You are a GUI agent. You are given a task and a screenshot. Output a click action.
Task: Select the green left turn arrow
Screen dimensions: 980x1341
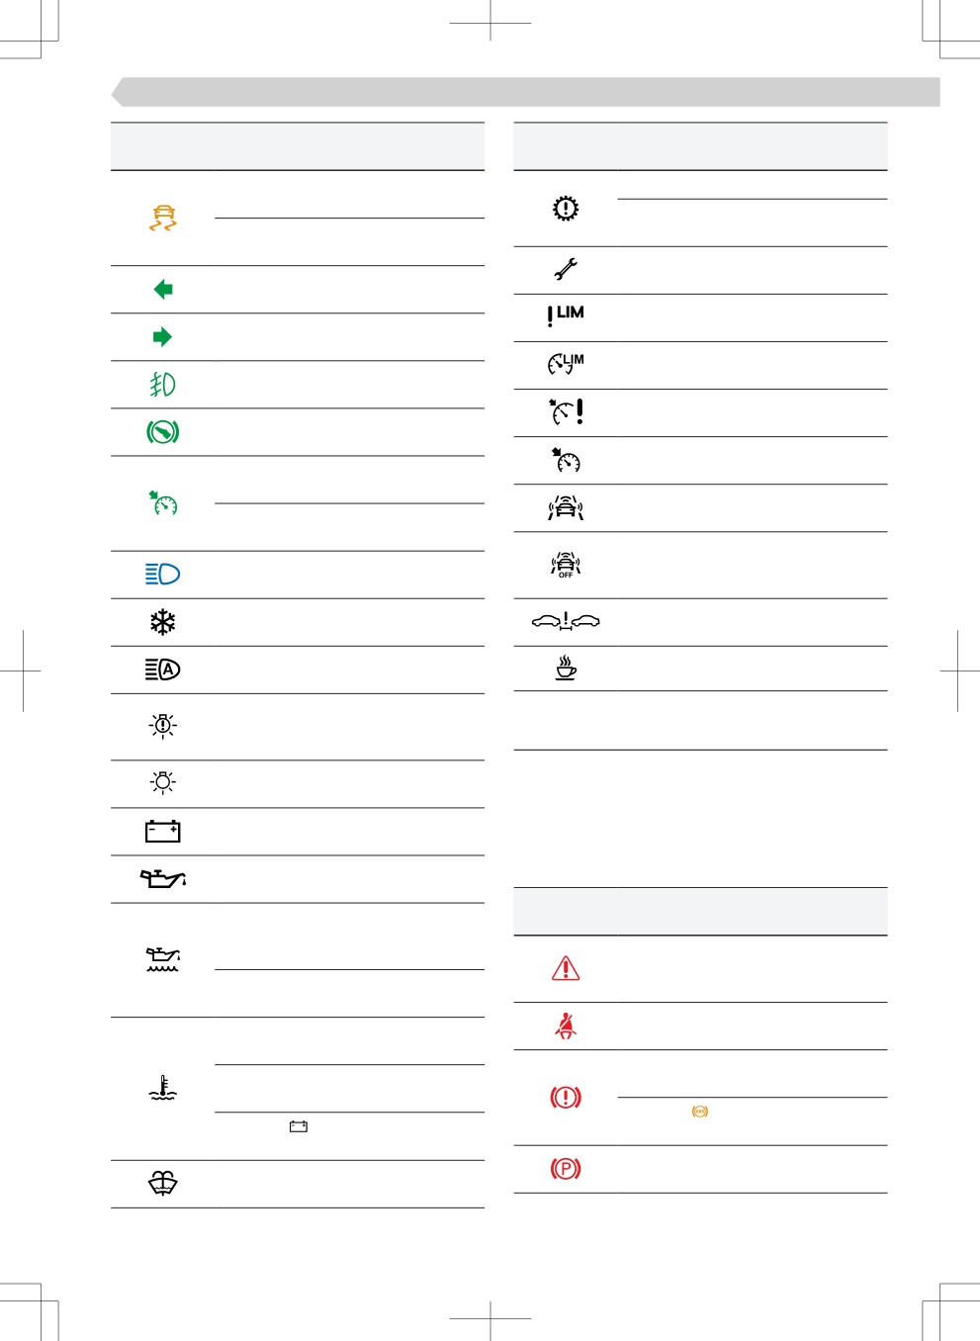(163, 289)
